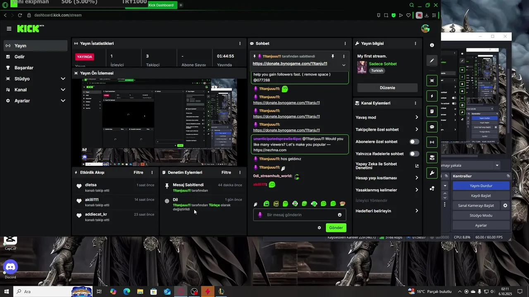Open chat settings gear icon

[x=319, y=228]
